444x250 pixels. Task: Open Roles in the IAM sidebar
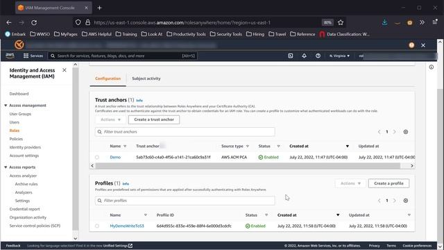click(x=15, y=131)
